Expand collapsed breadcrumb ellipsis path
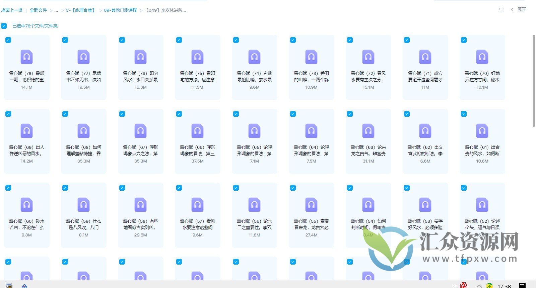This screenshot has height=288, width=536. click(56, 10)
